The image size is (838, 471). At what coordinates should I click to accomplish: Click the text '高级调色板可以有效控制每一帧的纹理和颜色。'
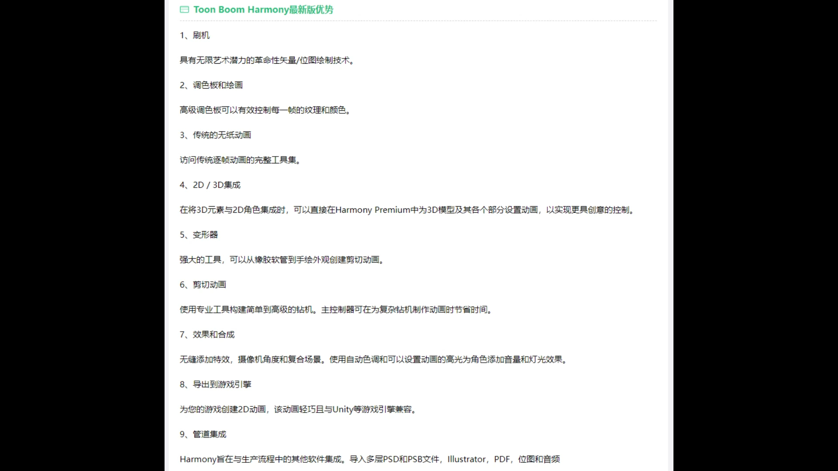pyautogui.click(x=265, y=110)
